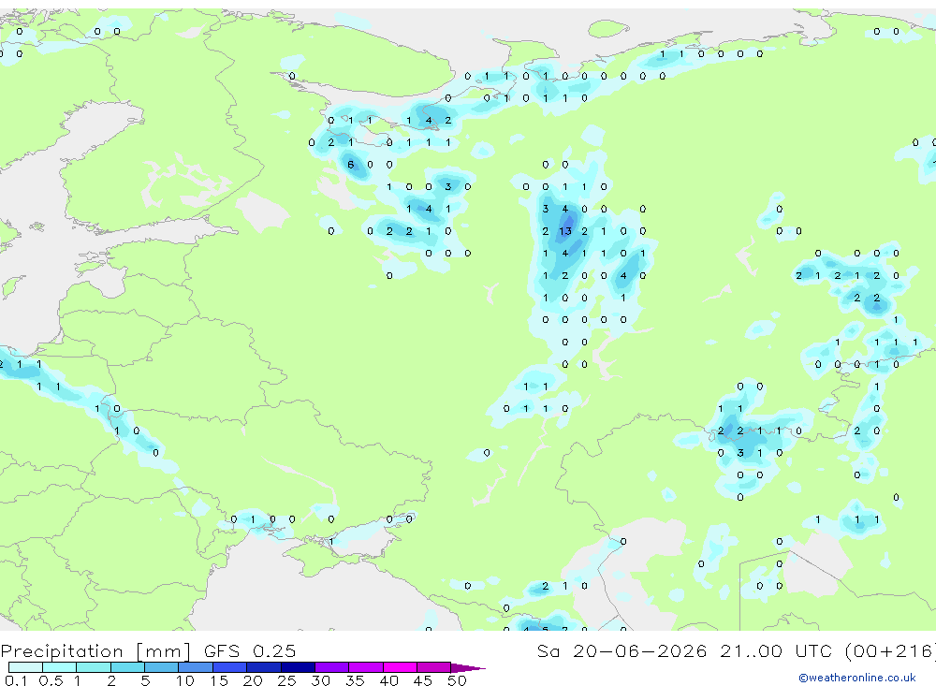Select the legend label "40"
This screenshot has height=686, width=936.
coord(388,680)
